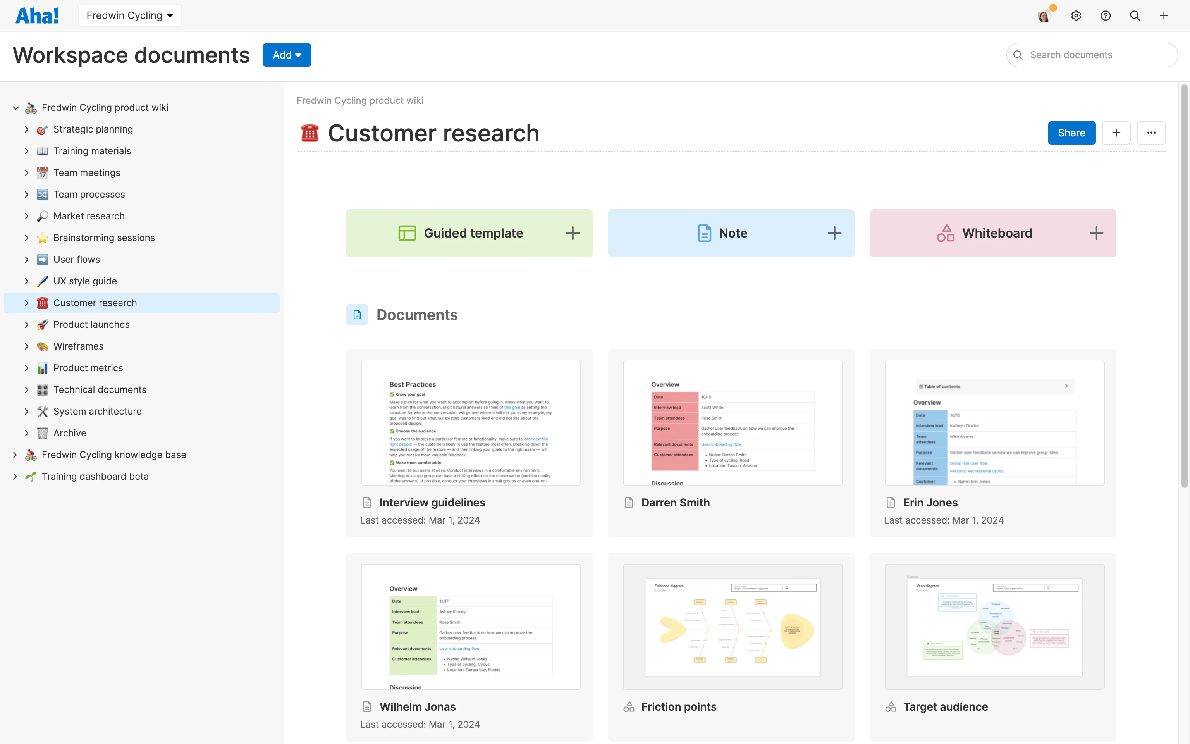Click the plus icon in the top bar
The width and height of the screenshot is (1190, 744).
coord(1164,15)
